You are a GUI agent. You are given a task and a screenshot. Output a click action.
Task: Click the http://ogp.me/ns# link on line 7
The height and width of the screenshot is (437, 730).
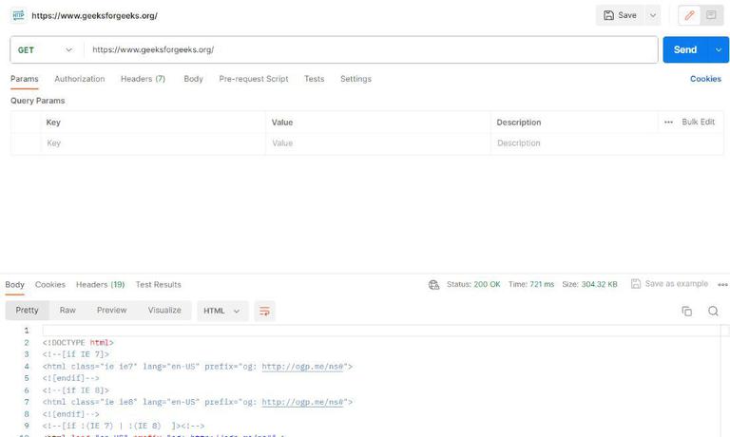click(x=302, y=402)
